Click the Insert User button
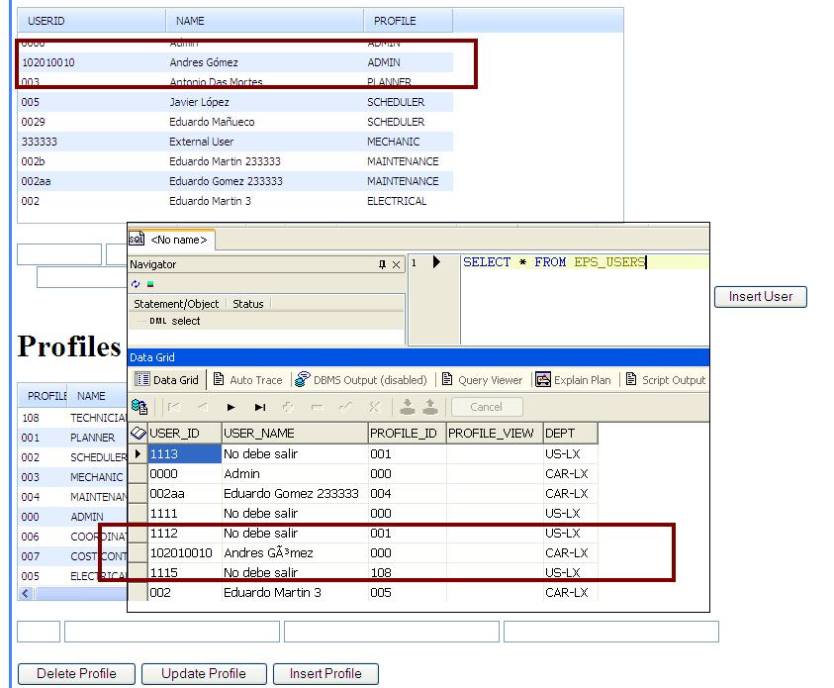 (x=761, y=297)
